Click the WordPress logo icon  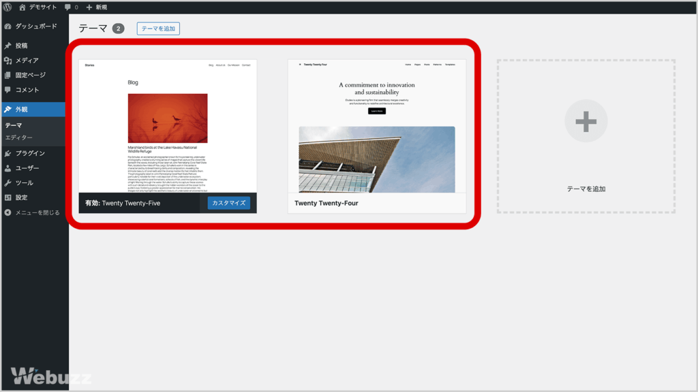(x=7, y=7)
